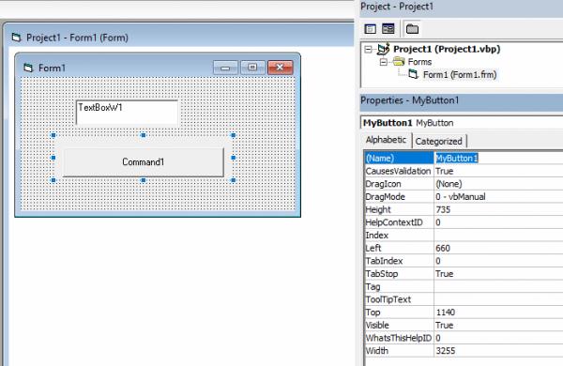Image resolution: width=563 pixels, height=366 pixels.
Task: Select the TabIndex property
Action: (x=464, y=261)
